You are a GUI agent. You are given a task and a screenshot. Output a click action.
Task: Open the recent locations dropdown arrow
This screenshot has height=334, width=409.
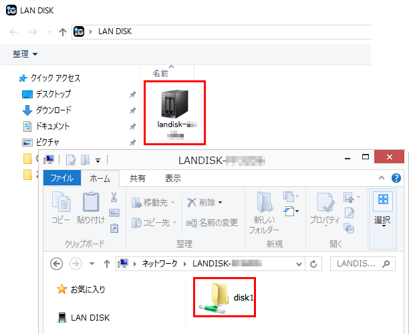92,264
